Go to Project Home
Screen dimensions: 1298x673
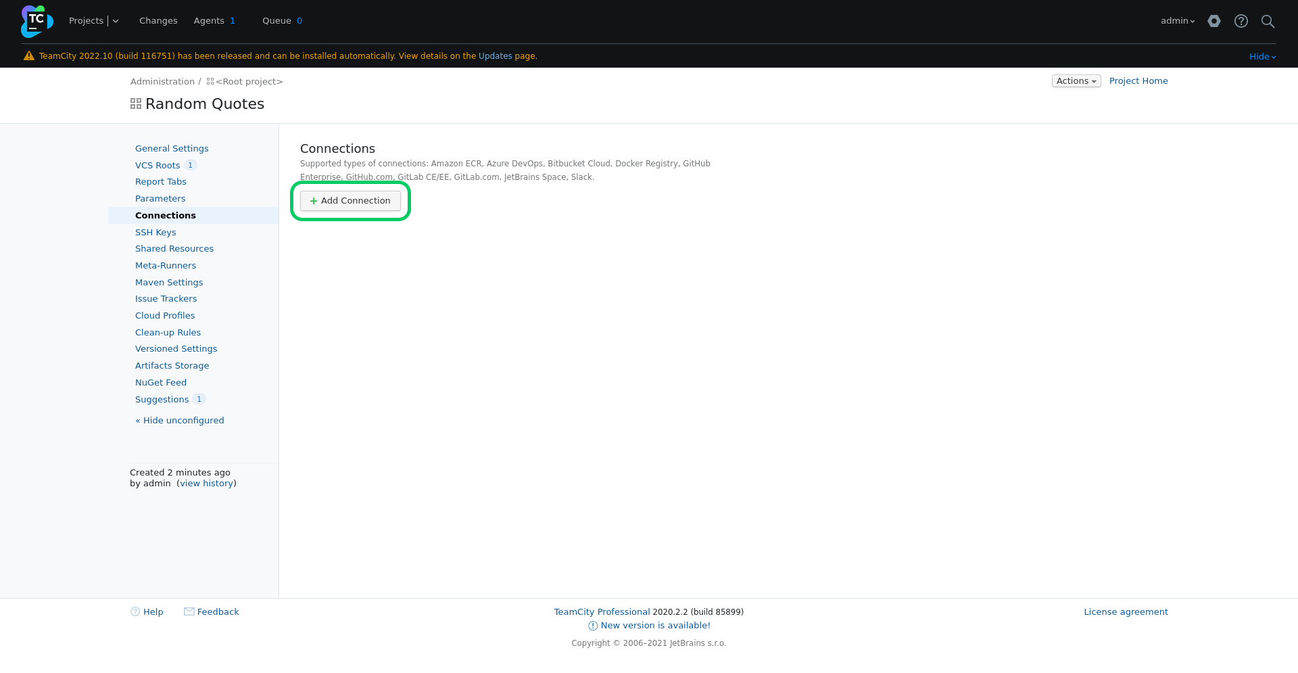pos(1138,81)
